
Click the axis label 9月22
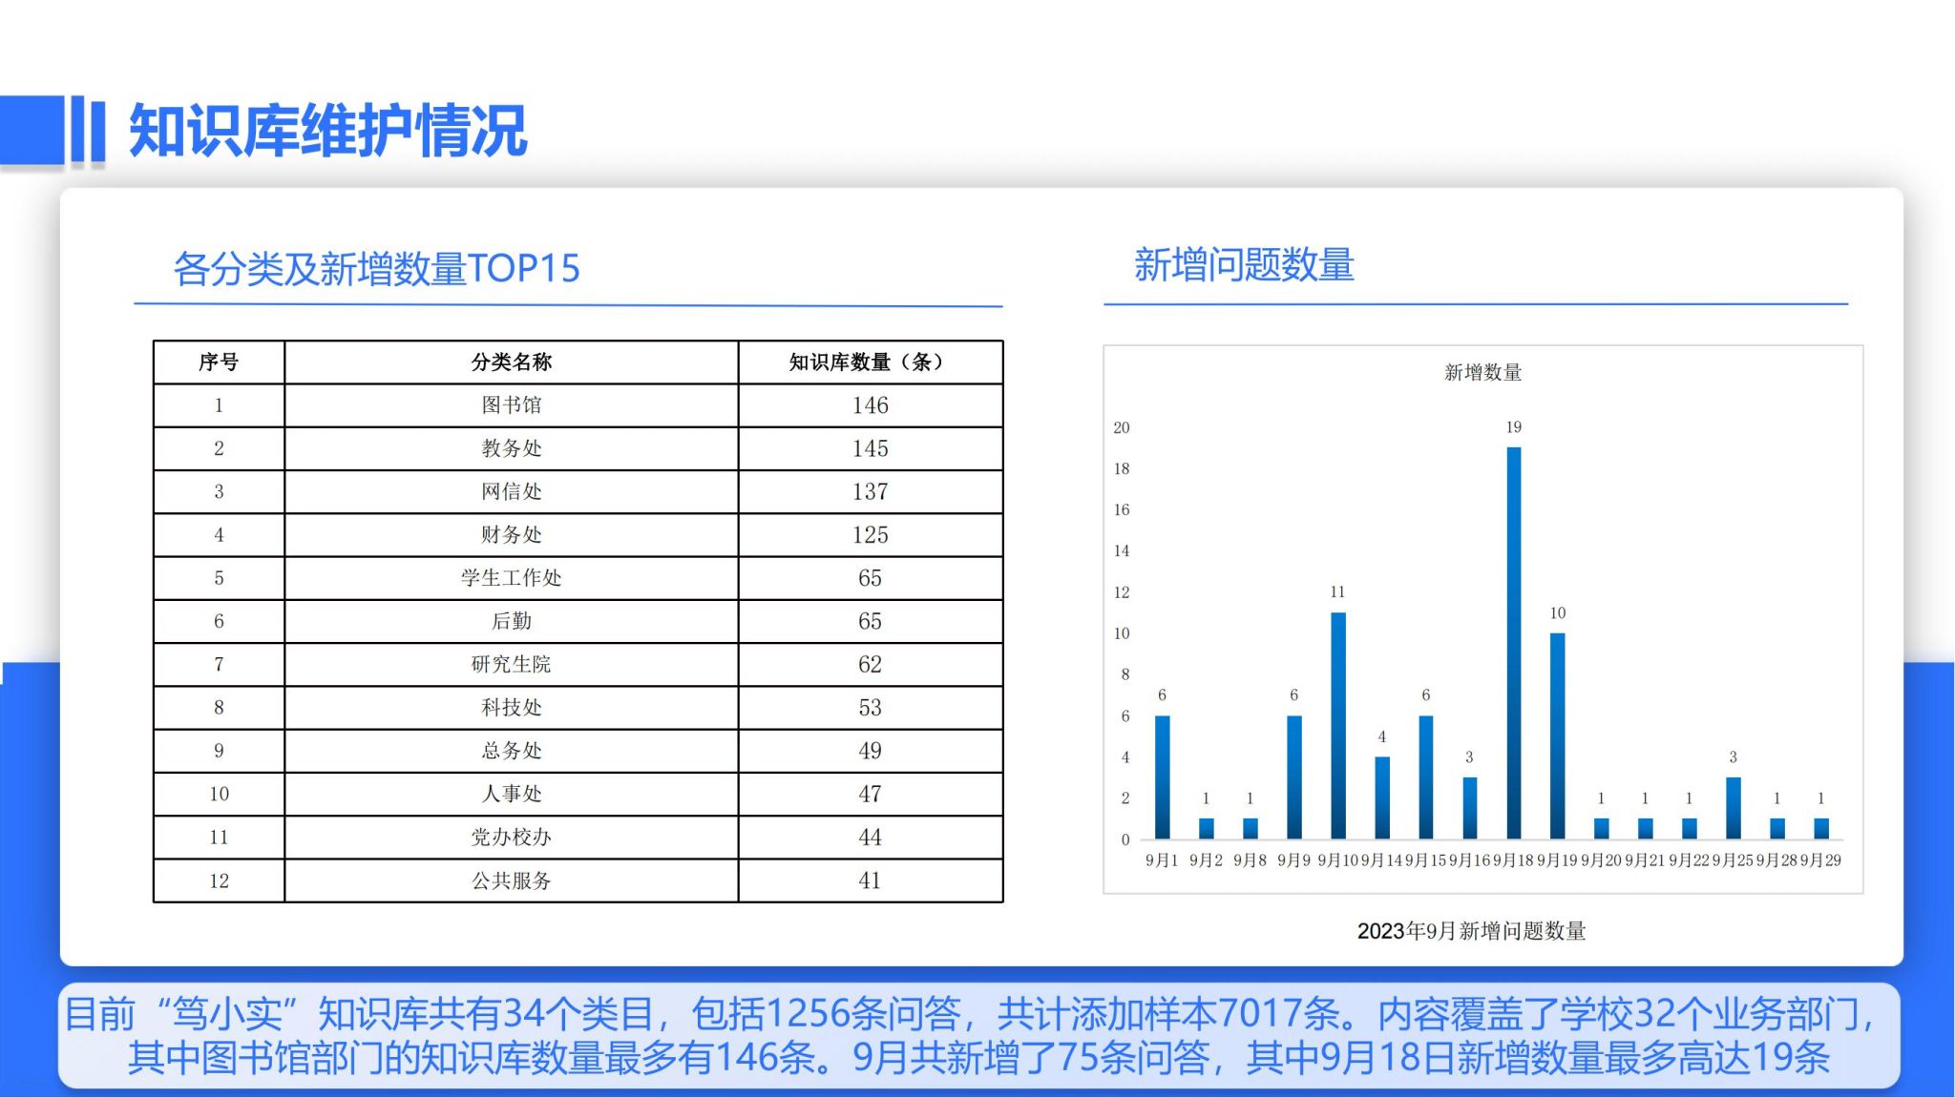pyautogui.click(x=1689, y=860)
